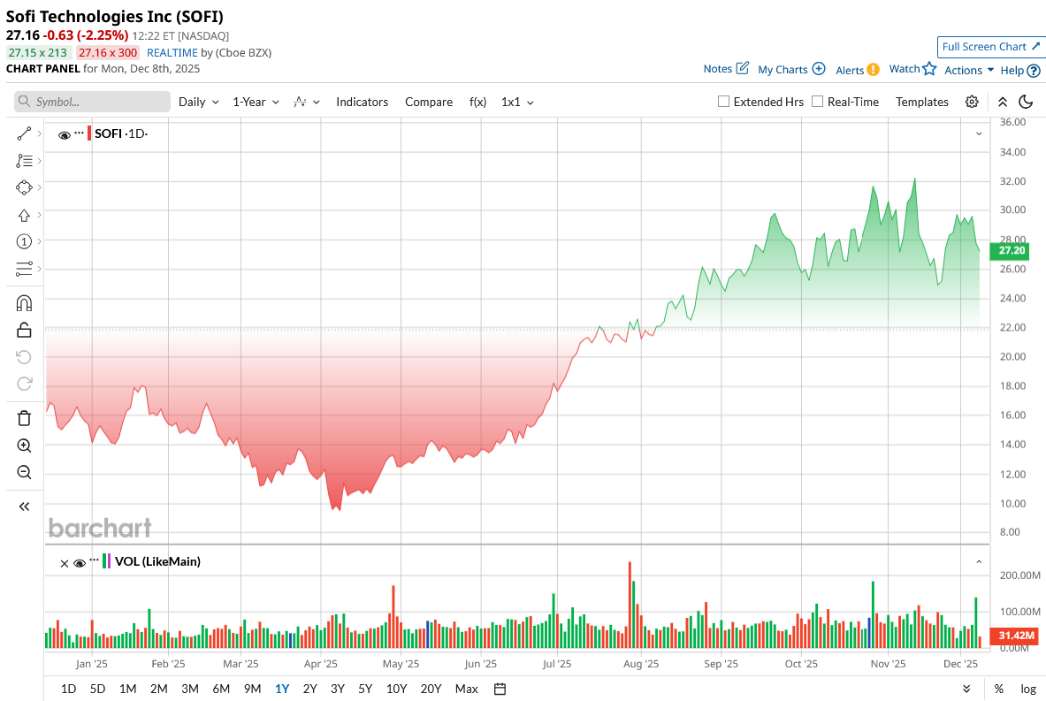
Task: Select the 2Y range button
Action: coord(310,689)
